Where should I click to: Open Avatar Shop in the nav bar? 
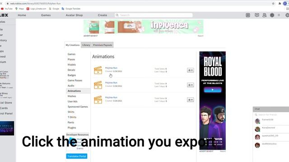74,15
